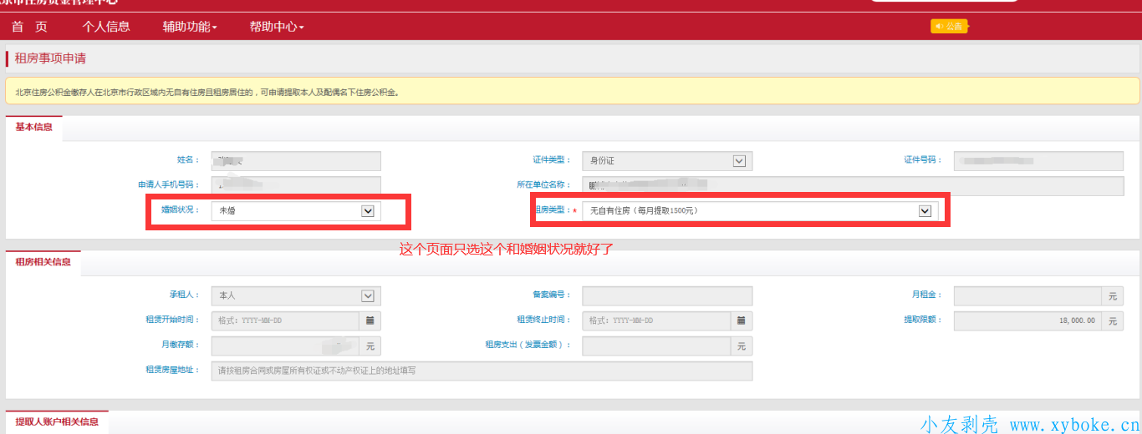The height and width of the screenshot is (434, 1142).
Task: Expand the 租房类型 dropdown
Action: [925, 211]
